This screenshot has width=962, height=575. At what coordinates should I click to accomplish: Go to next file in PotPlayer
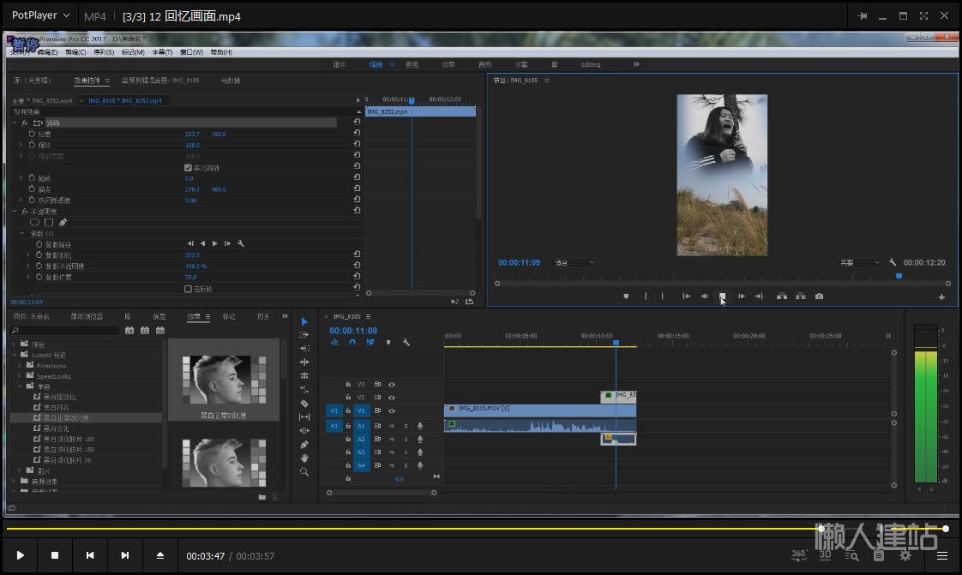(x=125, y=555)
